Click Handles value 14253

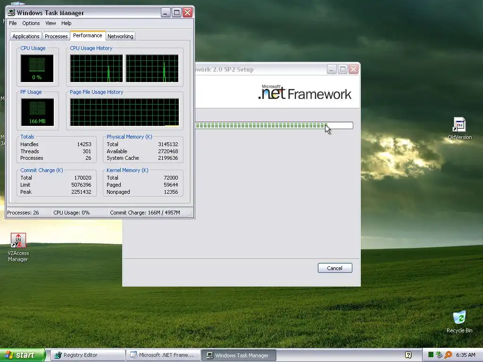[x=84, y=144]
